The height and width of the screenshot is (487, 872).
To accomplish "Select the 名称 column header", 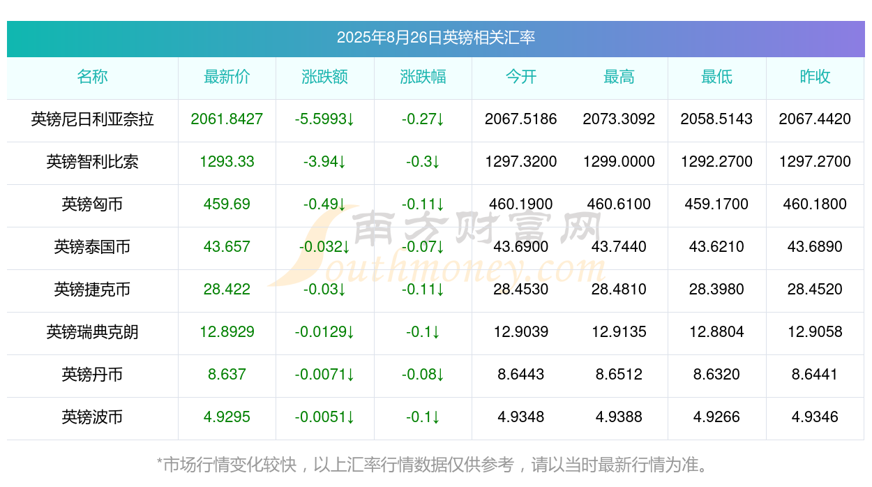I will (92, 77).
